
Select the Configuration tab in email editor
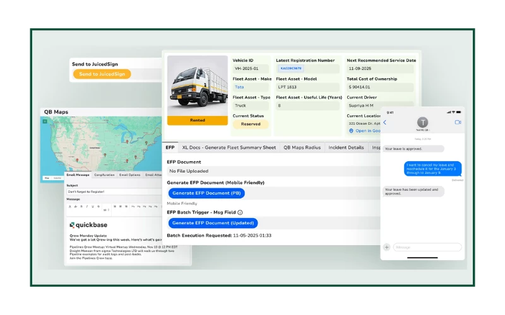pyautogui.click(x=104, y=175)
